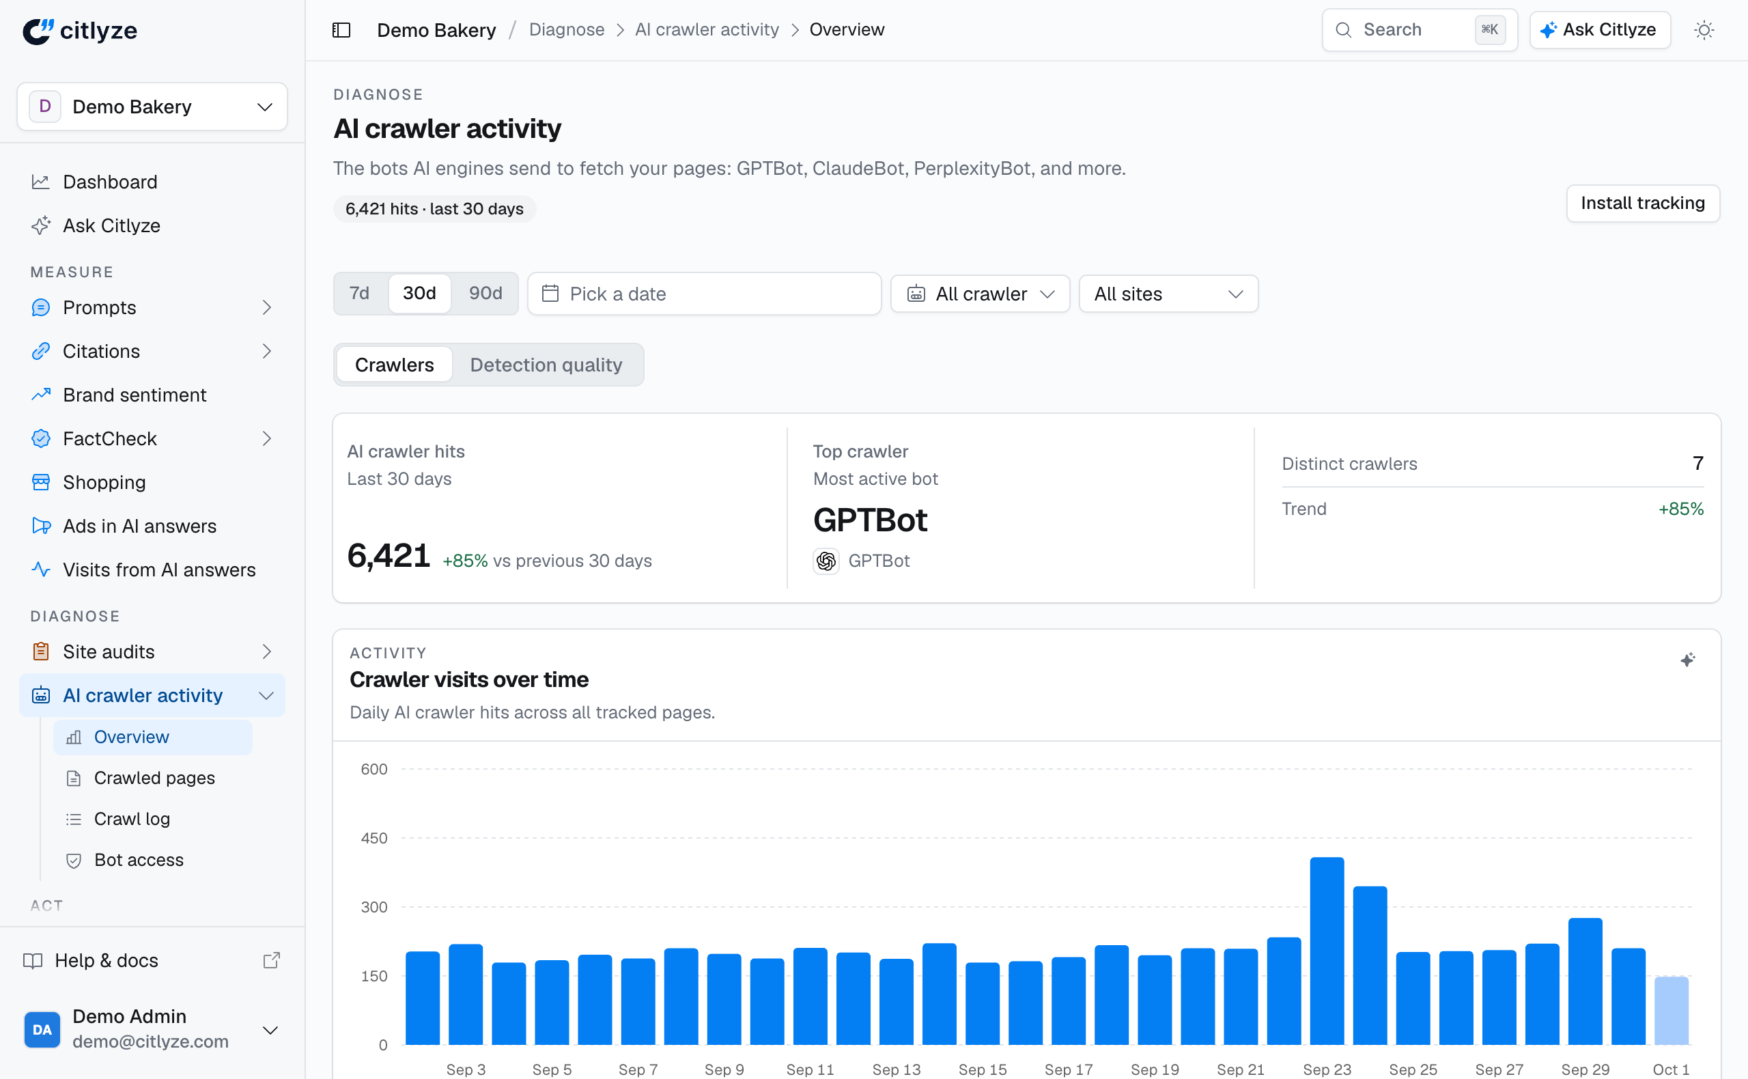Click the Ask Citlyze header button
Screen dimensions: 1748x1079
(1599, 30)
